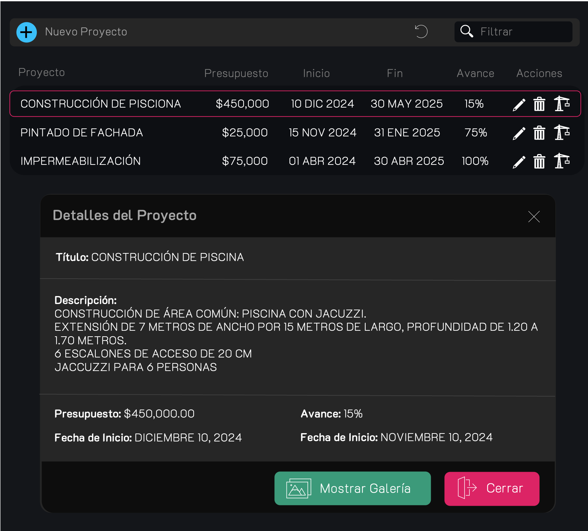The height and width of the screenshot is (531, 588).
Task: Delete the Construcción de Piscina project
Action: (539, 104)
